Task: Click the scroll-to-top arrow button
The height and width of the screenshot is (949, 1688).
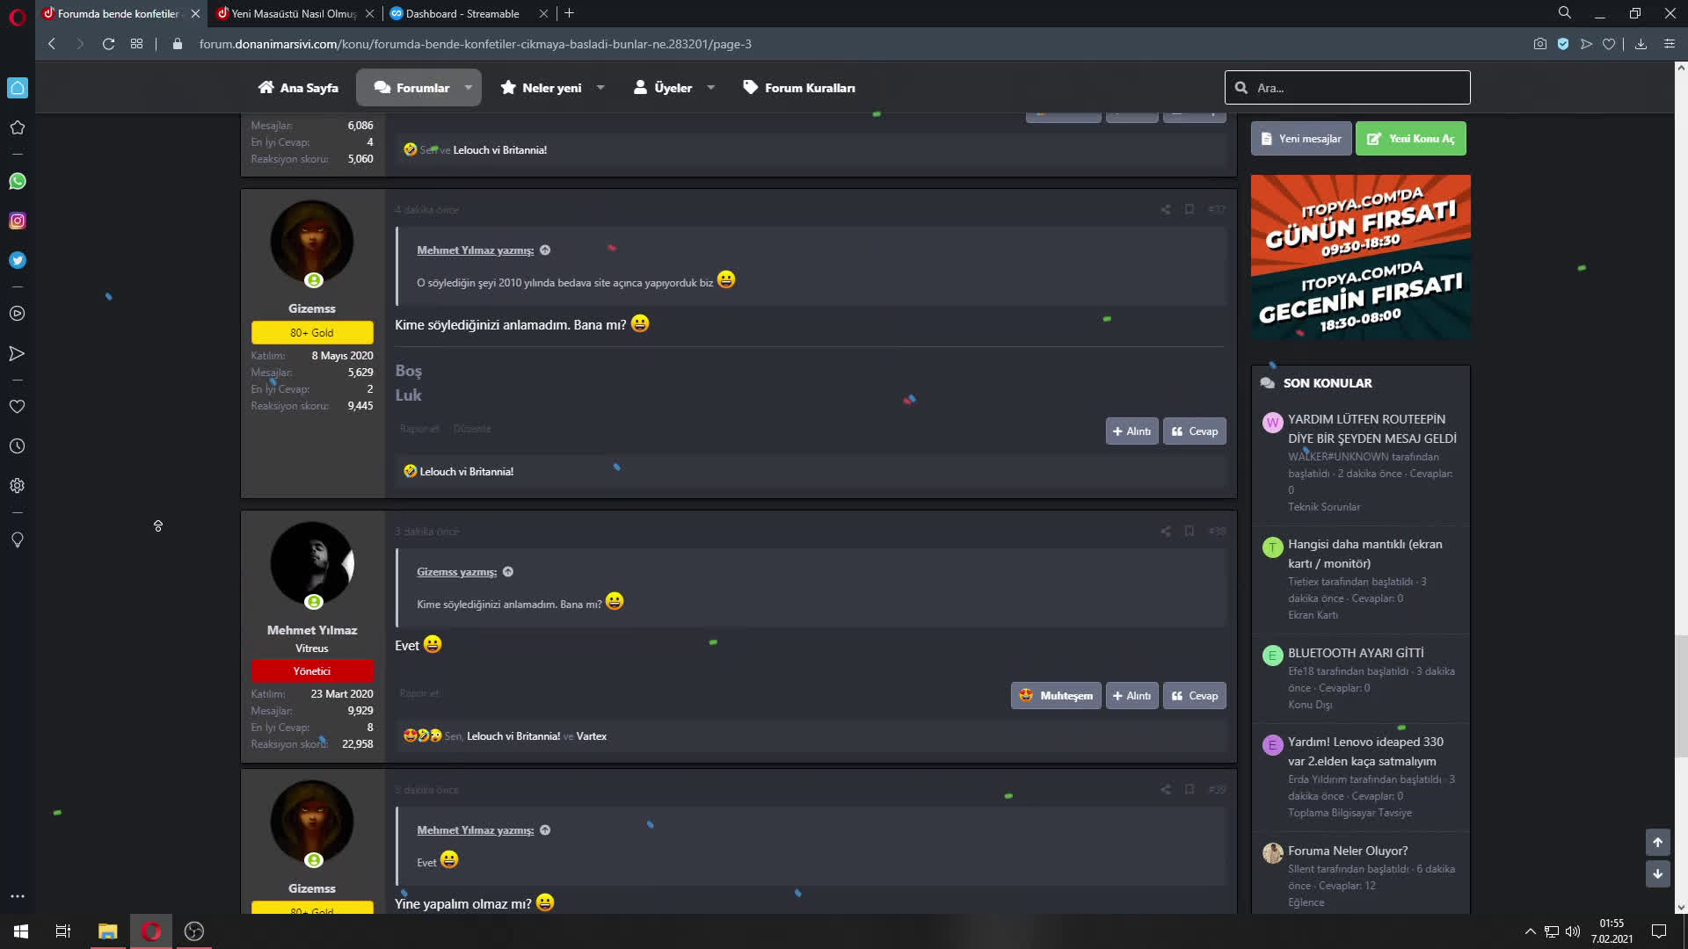Action: click(x=1657, y=842)
